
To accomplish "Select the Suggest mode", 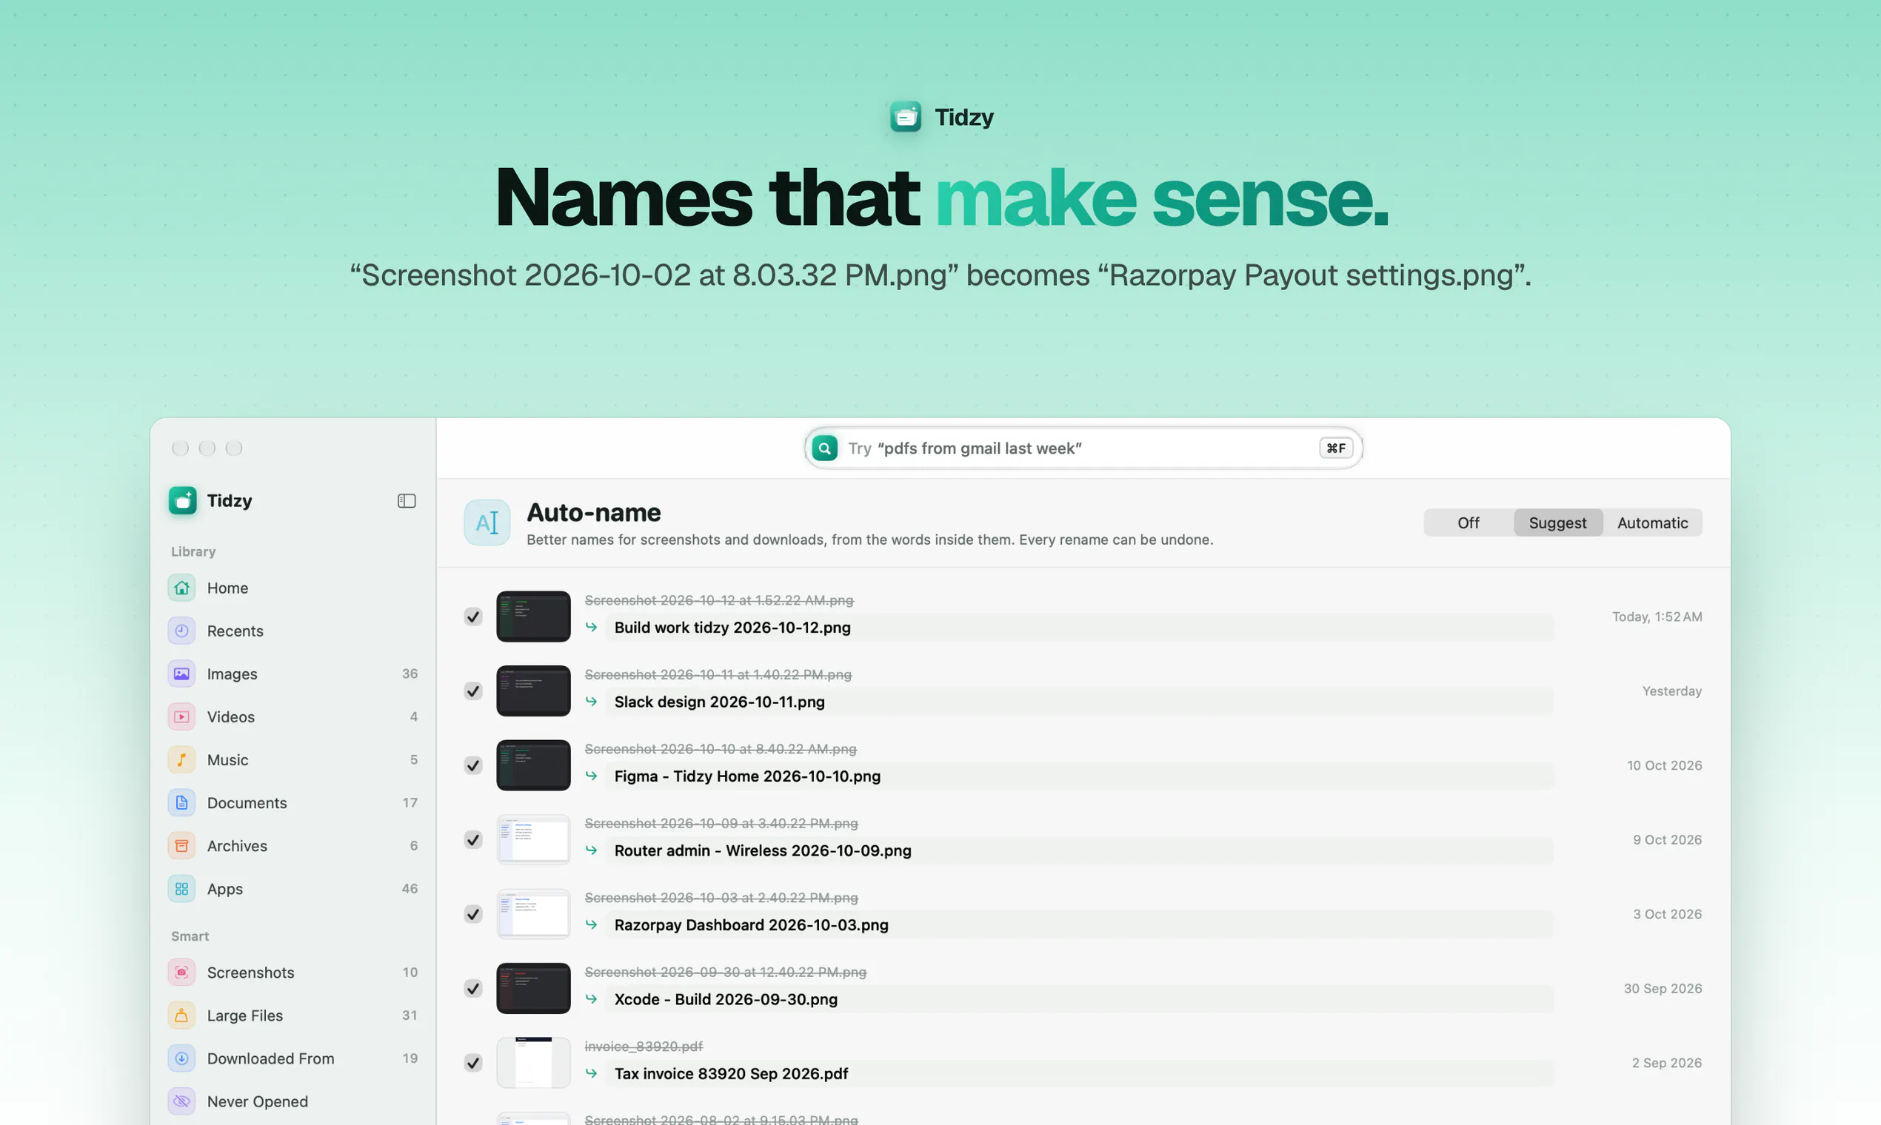I will coord(1557,523).
